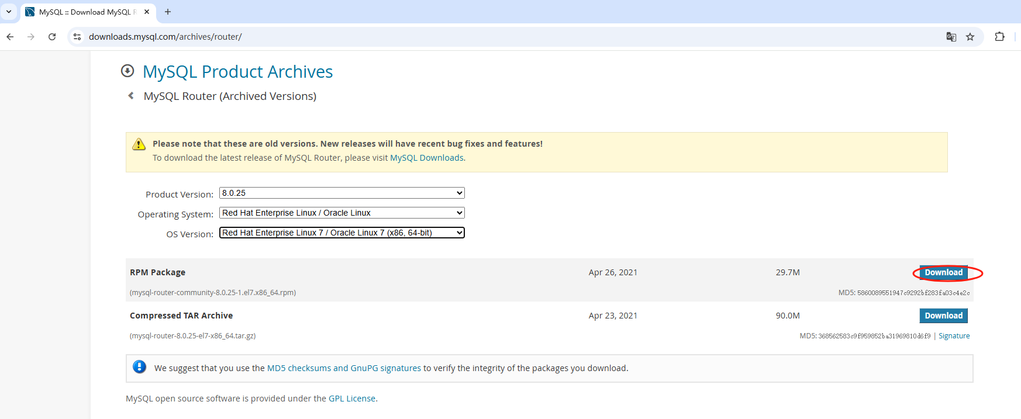Click the Product Version label
This screenshot has width=1021, height=419.
(x=180, y=195)
